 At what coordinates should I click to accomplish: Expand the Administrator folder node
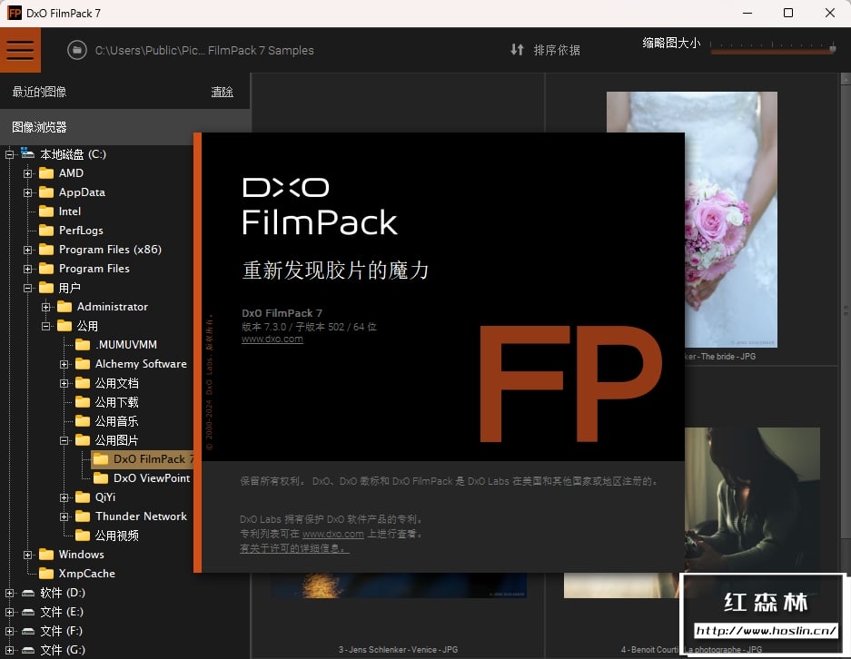46,307
